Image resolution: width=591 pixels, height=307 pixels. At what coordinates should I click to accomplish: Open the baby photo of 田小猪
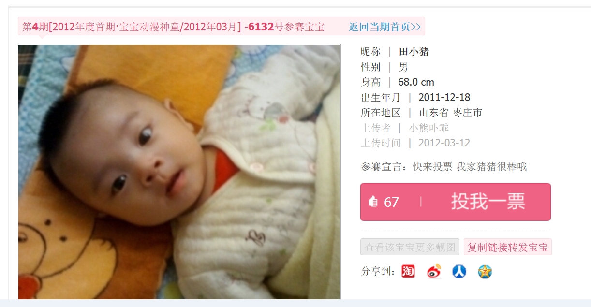(179, 172)
